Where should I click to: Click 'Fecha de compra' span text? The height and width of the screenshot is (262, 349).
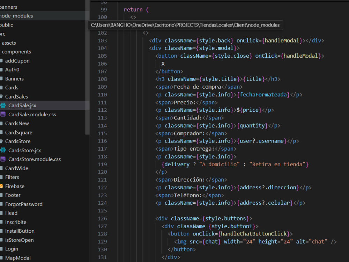point(197,87)
